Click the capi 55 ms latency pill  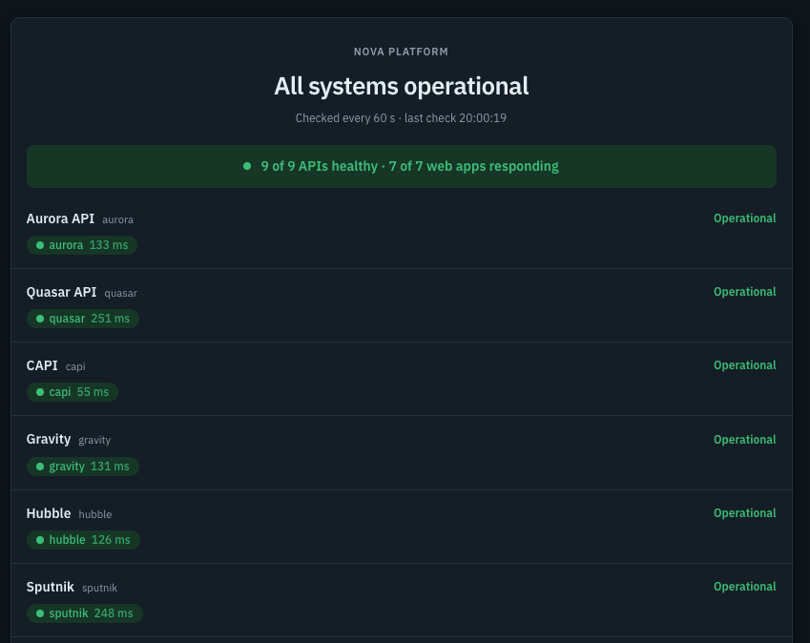click(73, 392)
